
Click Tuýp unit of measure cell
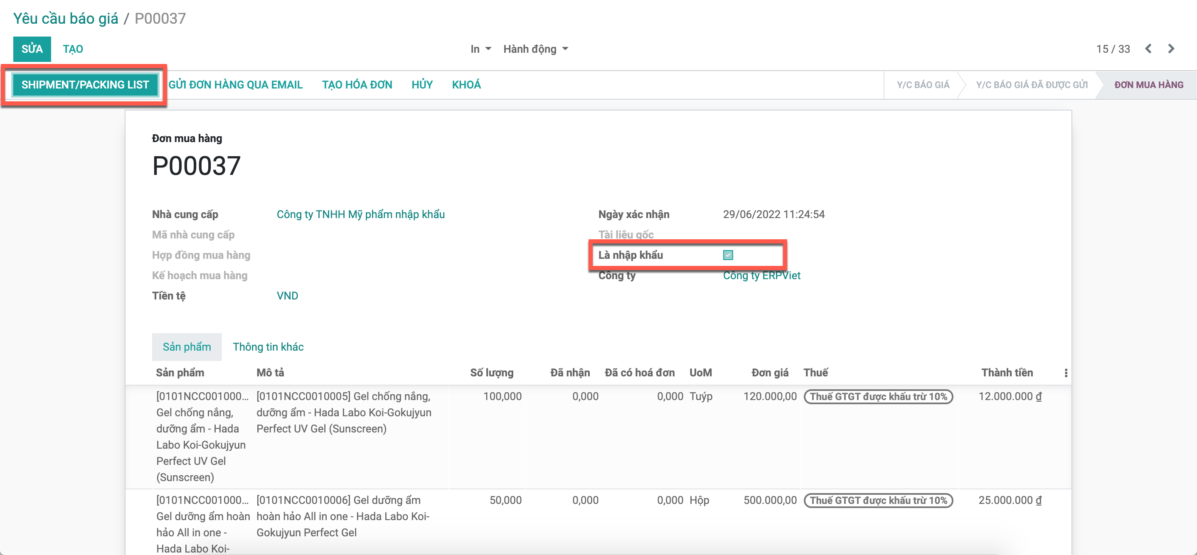click(x=701, y=397)
